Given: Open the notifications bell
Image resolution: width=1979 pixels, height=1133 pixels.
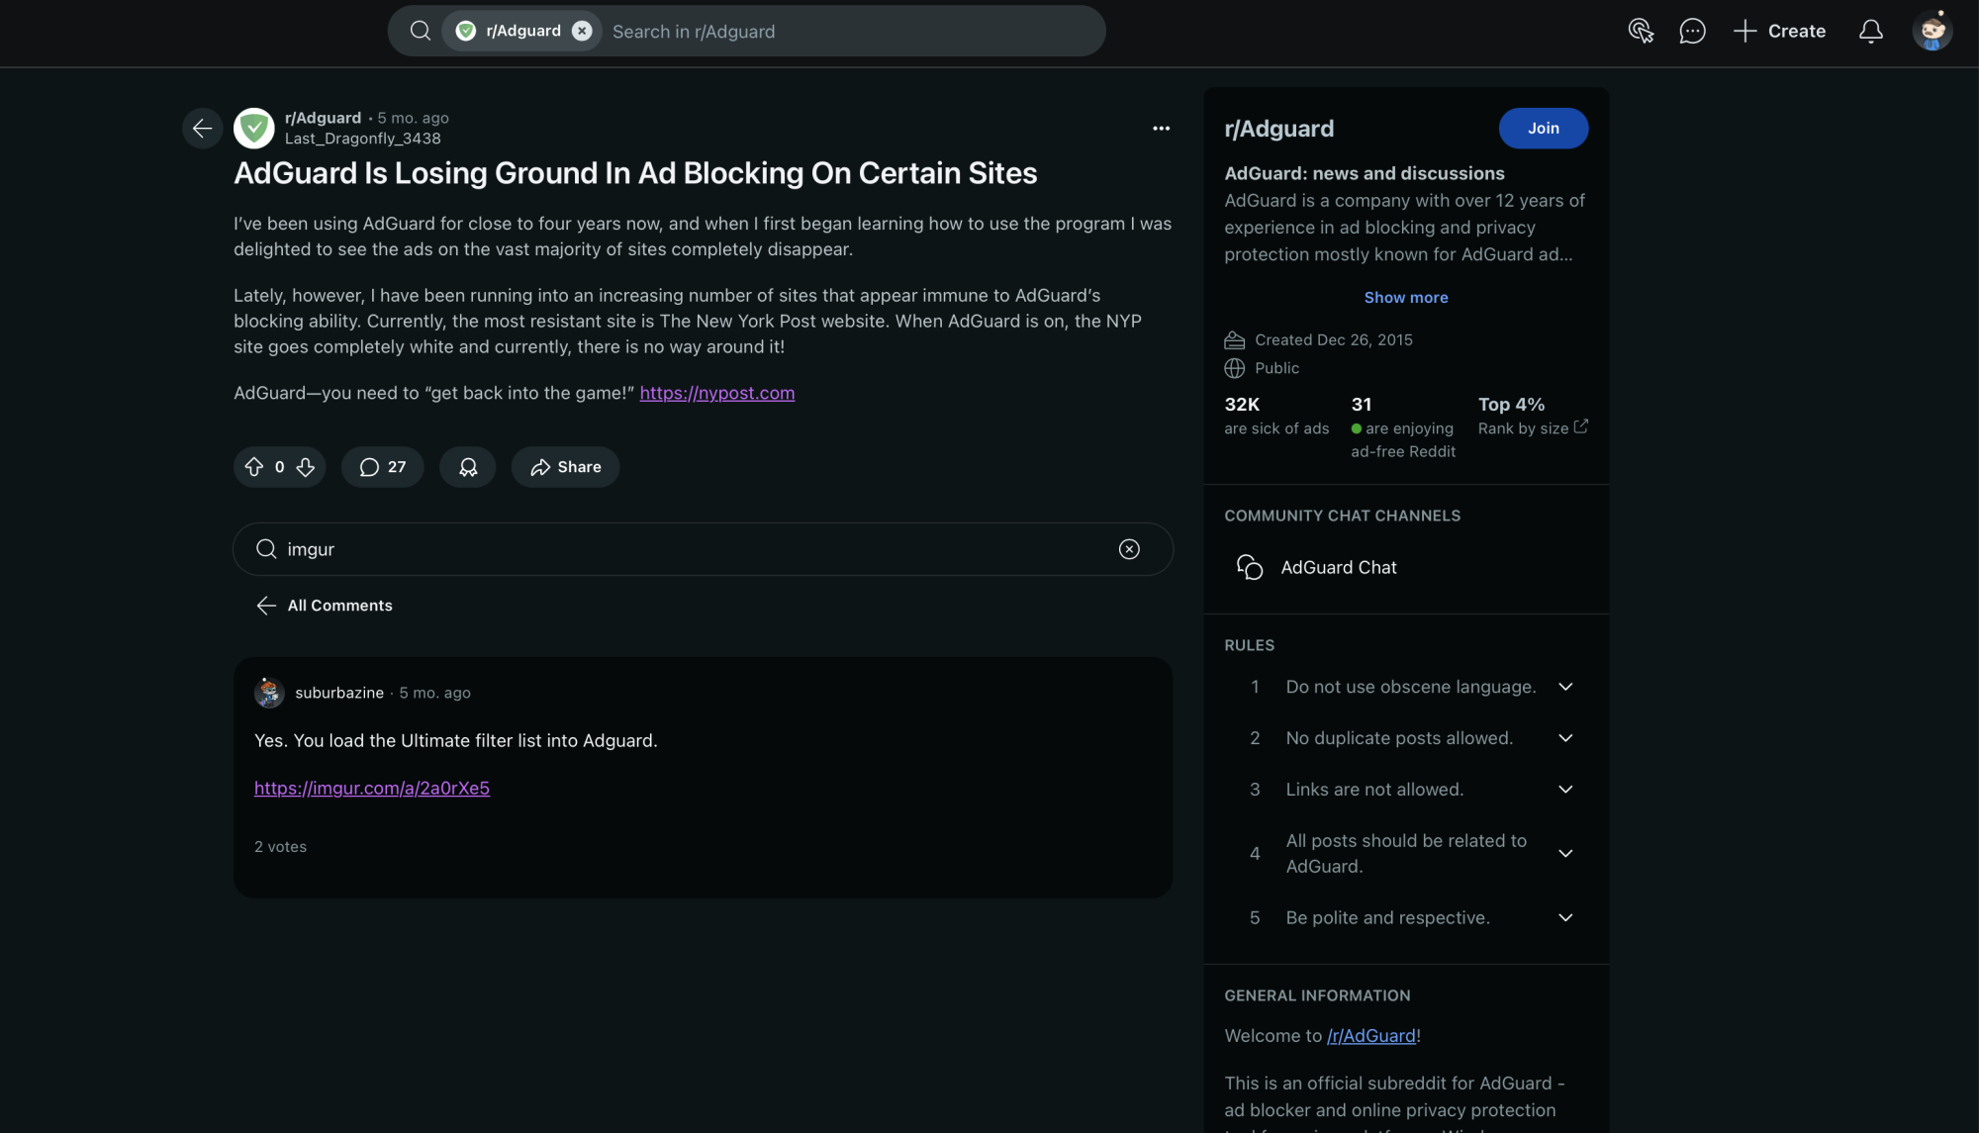Looking at the screenshot, I should coord(1870,31).
